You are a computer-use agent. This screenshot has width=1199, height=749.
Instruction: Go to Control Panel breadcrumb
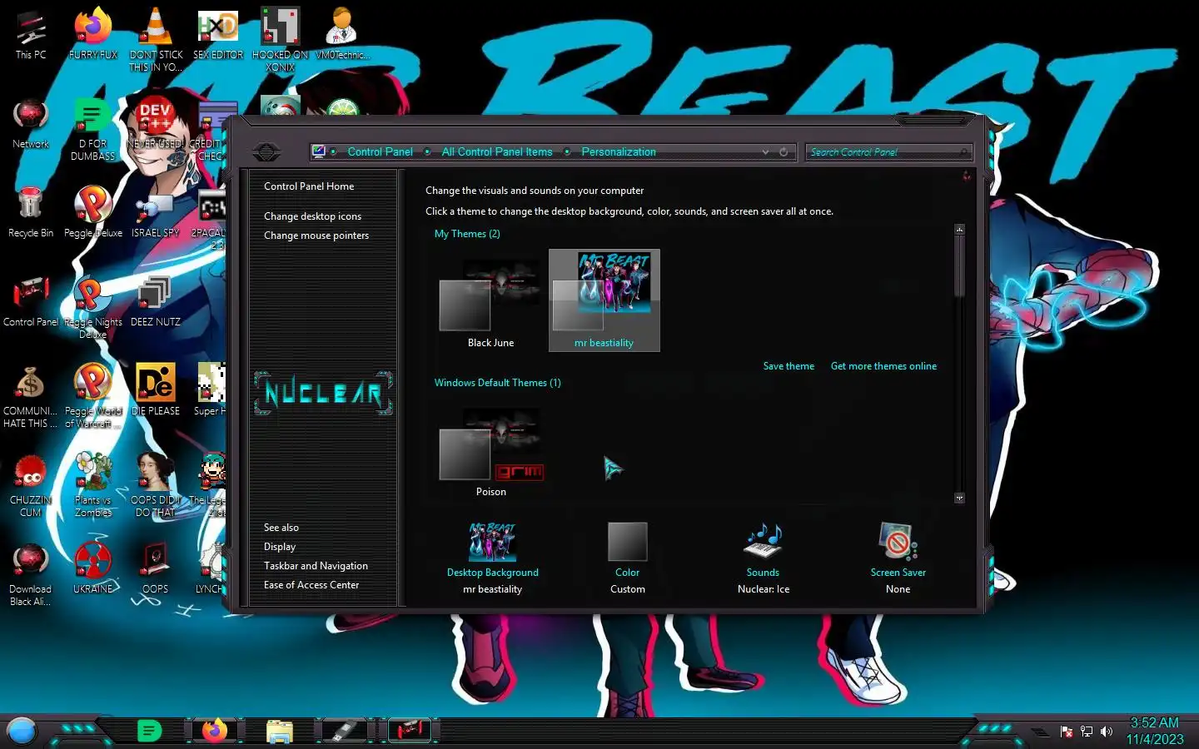(x=380, y=151)
